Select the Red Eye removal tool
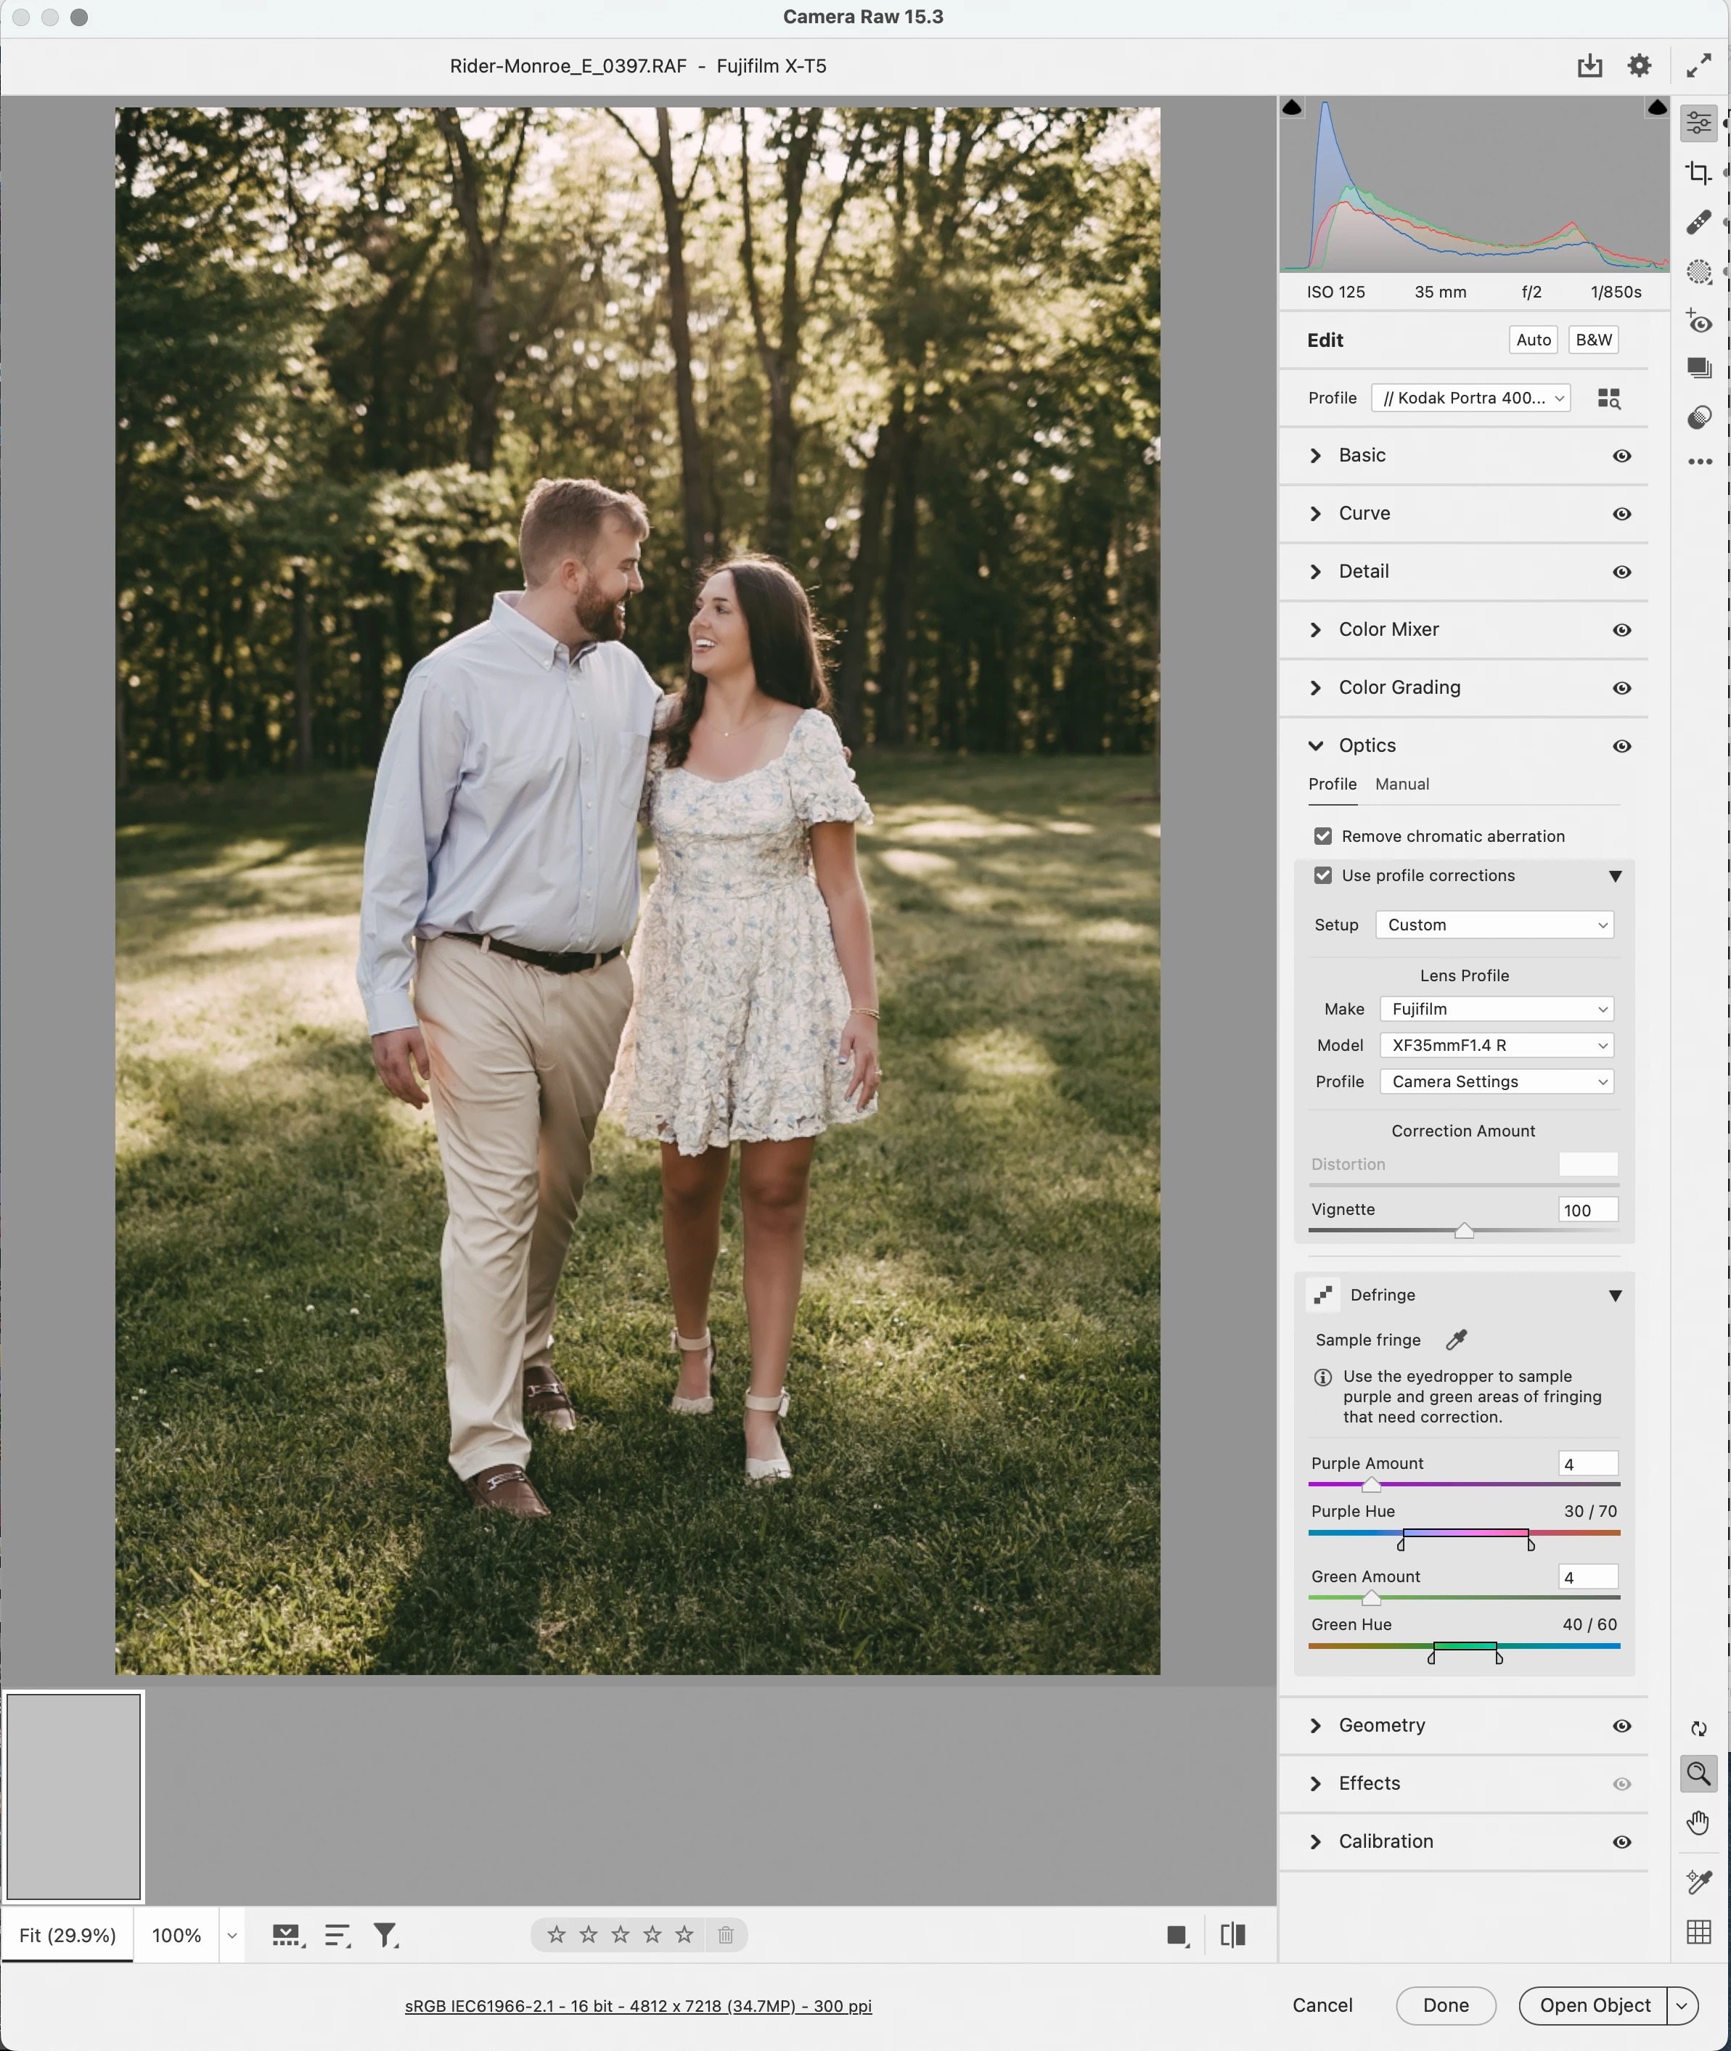This screenshot has height=2051, width=1731. 1698,322
